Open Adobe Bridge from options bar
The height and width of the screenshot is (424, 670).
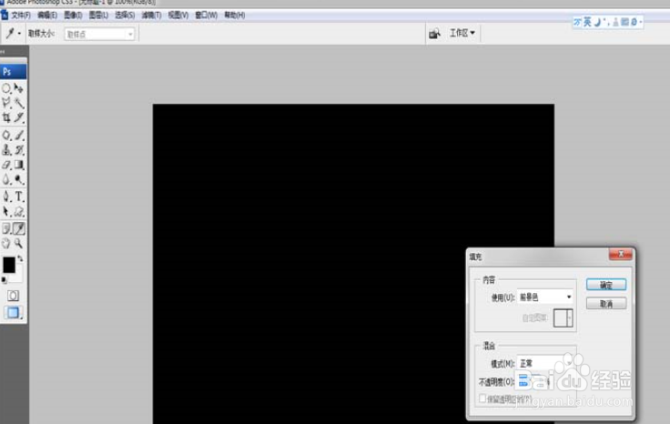434,34
